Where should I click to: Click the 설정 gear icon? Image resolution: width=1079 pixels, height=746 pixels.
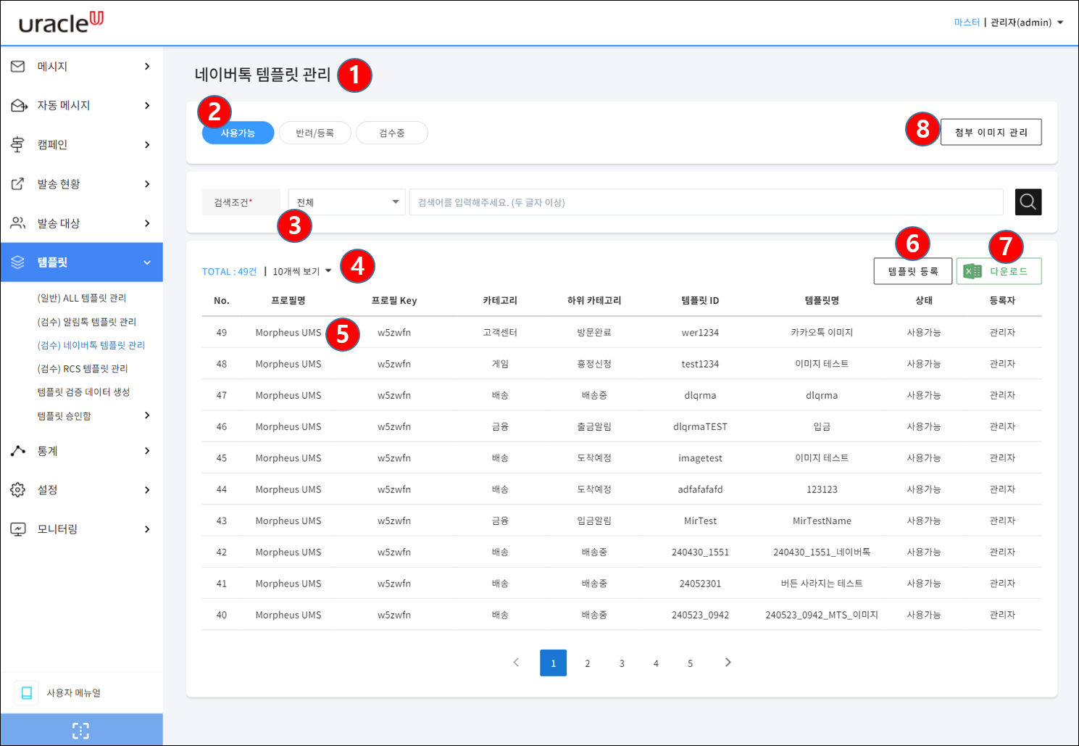click(18, 490)
